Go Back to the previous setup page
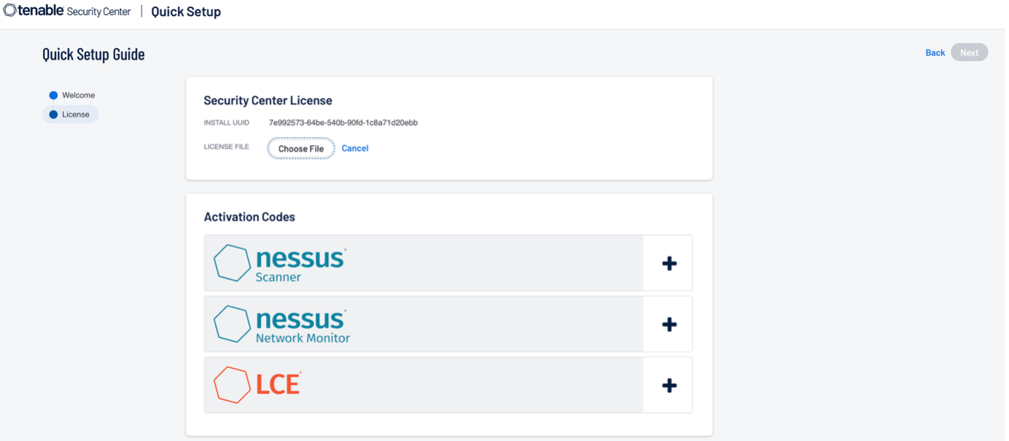 point(935,52)
